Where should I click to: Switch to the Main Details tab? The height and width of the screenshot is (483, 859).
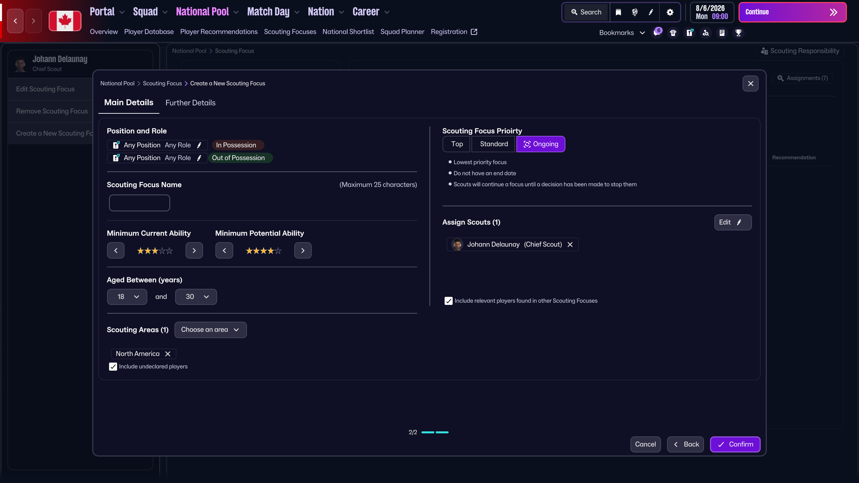[129, 102]
